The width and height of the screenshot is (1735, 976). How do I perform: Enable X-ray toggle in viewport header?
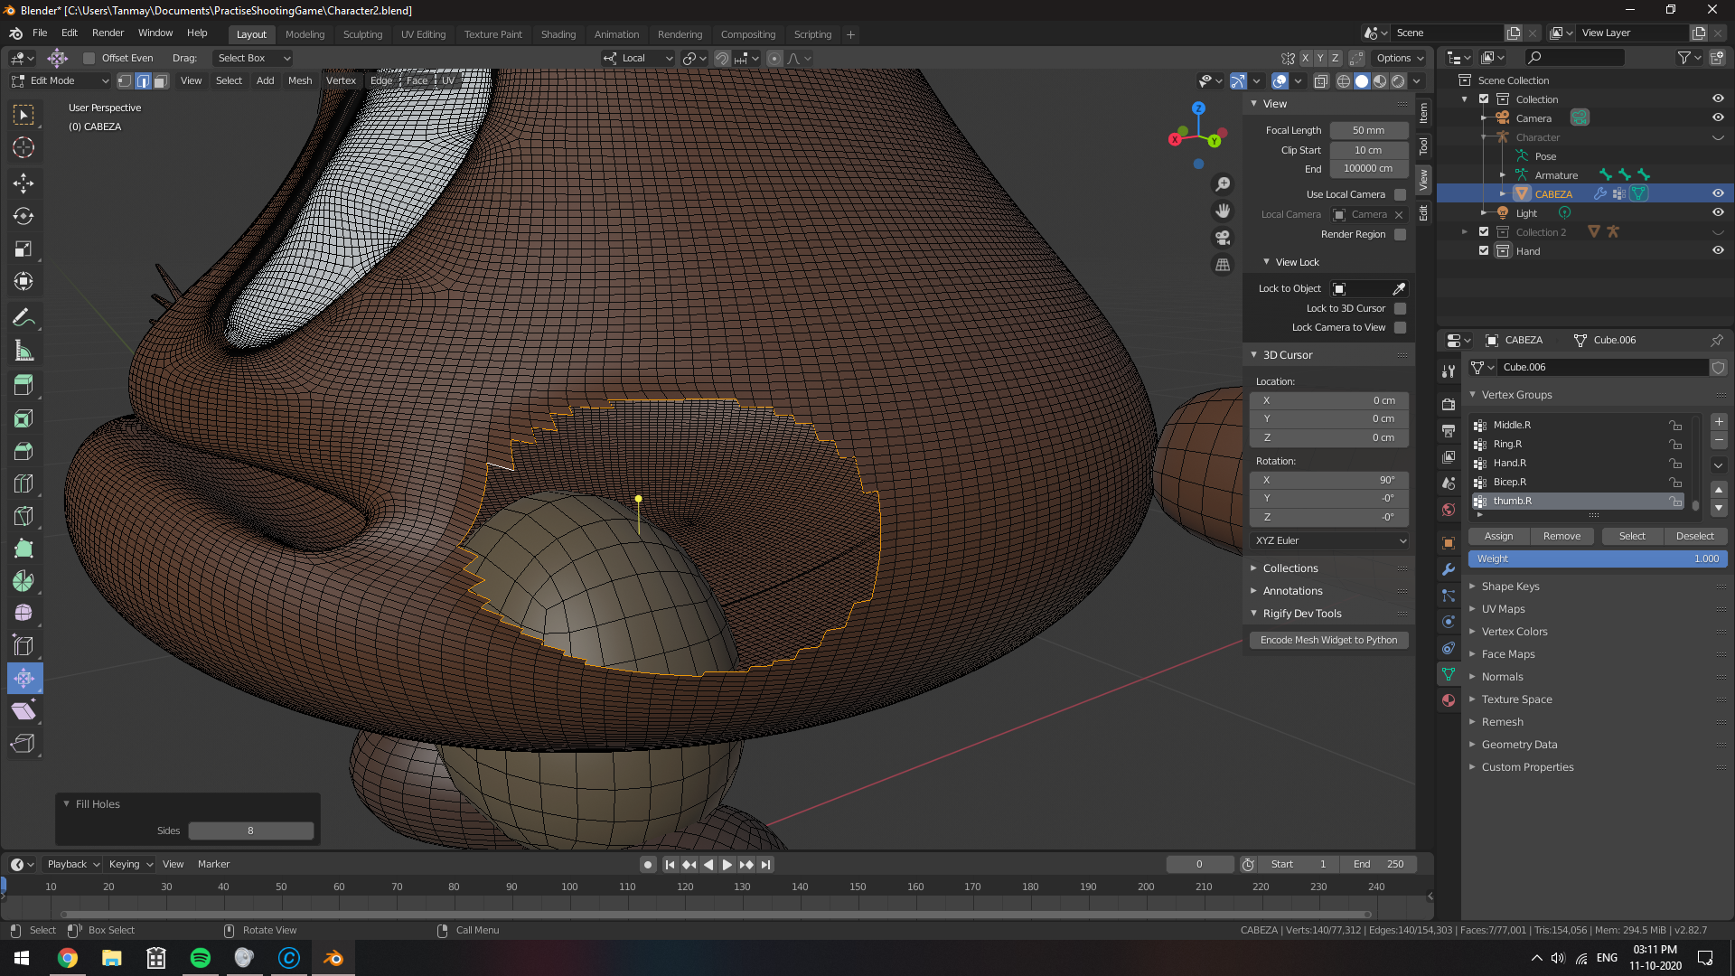click(1321, 81)
